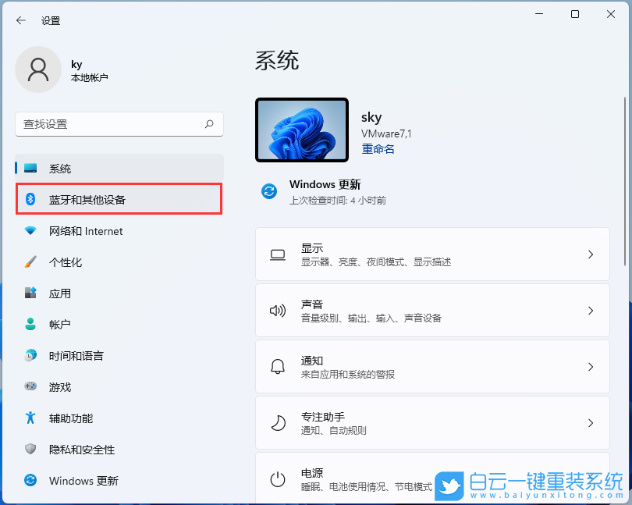
Task: Click the back arrow at top left
Action: [x=21, y=20]
